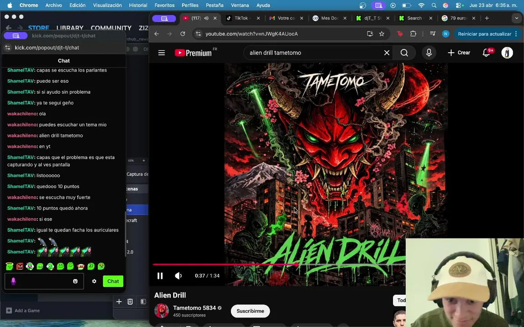The height and width of the screenshot is (327, 524).
Task: Open Chrome extensions puzzle menu
Action: (x=413, y=34)
